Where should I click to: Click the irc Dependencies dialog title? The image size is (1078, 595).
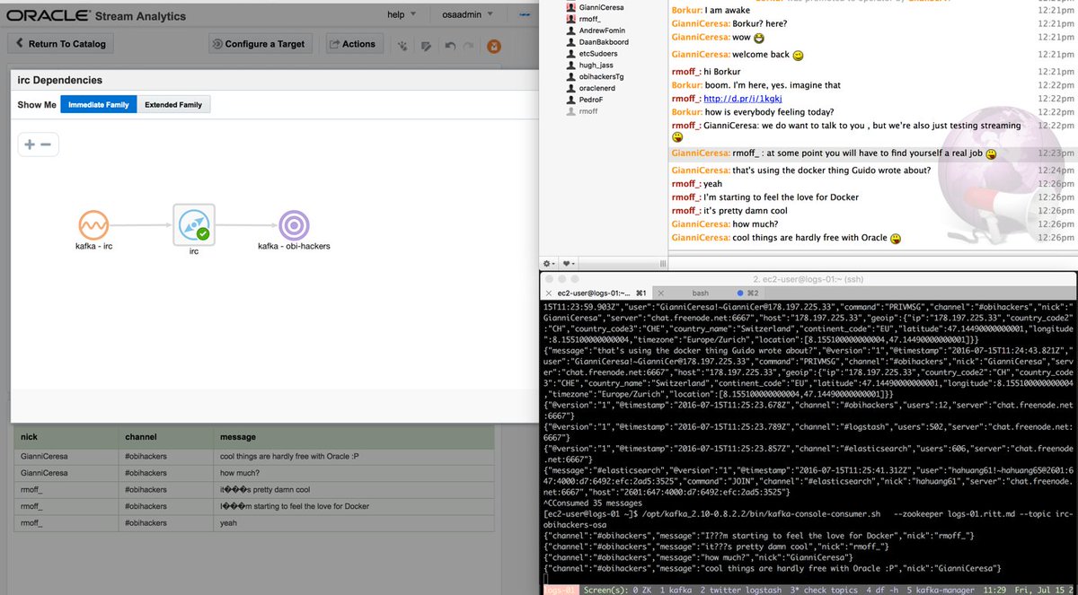point(60,80)
